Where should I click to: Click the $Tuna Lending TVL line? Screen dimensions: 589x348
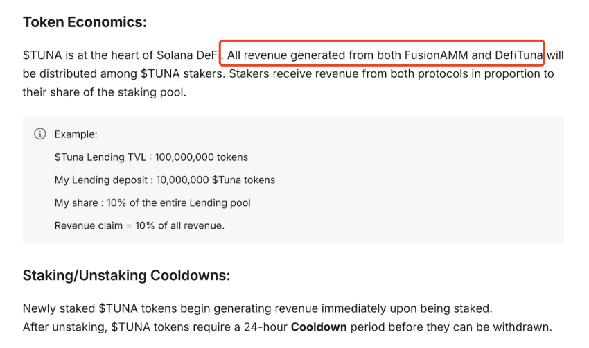(151, 157)
